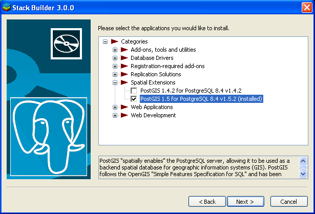Click the Web Applications flag icon
The width and height of the screenshot is (315, 214).
coord(124,107)
